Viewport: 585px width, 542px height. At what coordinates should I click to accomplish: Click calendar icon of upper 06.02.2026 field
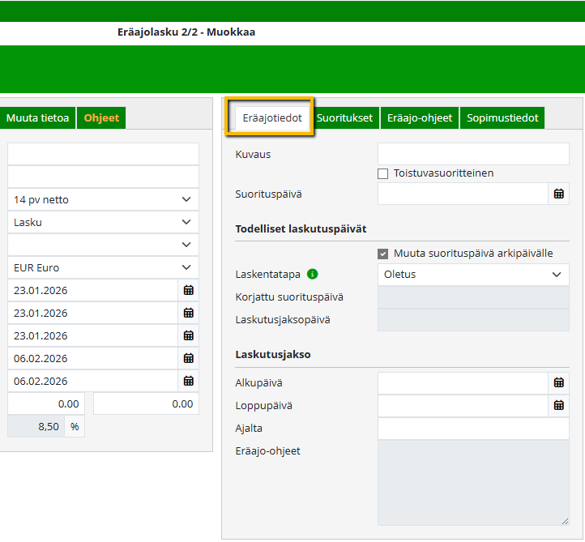pyautogui.click(x=188, y=358)
